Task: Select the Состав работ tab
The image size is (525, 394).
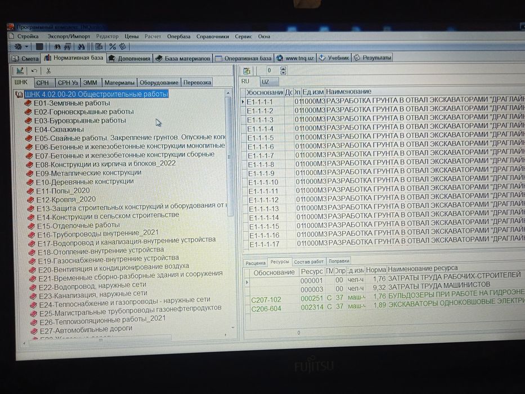Action: [x=309, y=262]
